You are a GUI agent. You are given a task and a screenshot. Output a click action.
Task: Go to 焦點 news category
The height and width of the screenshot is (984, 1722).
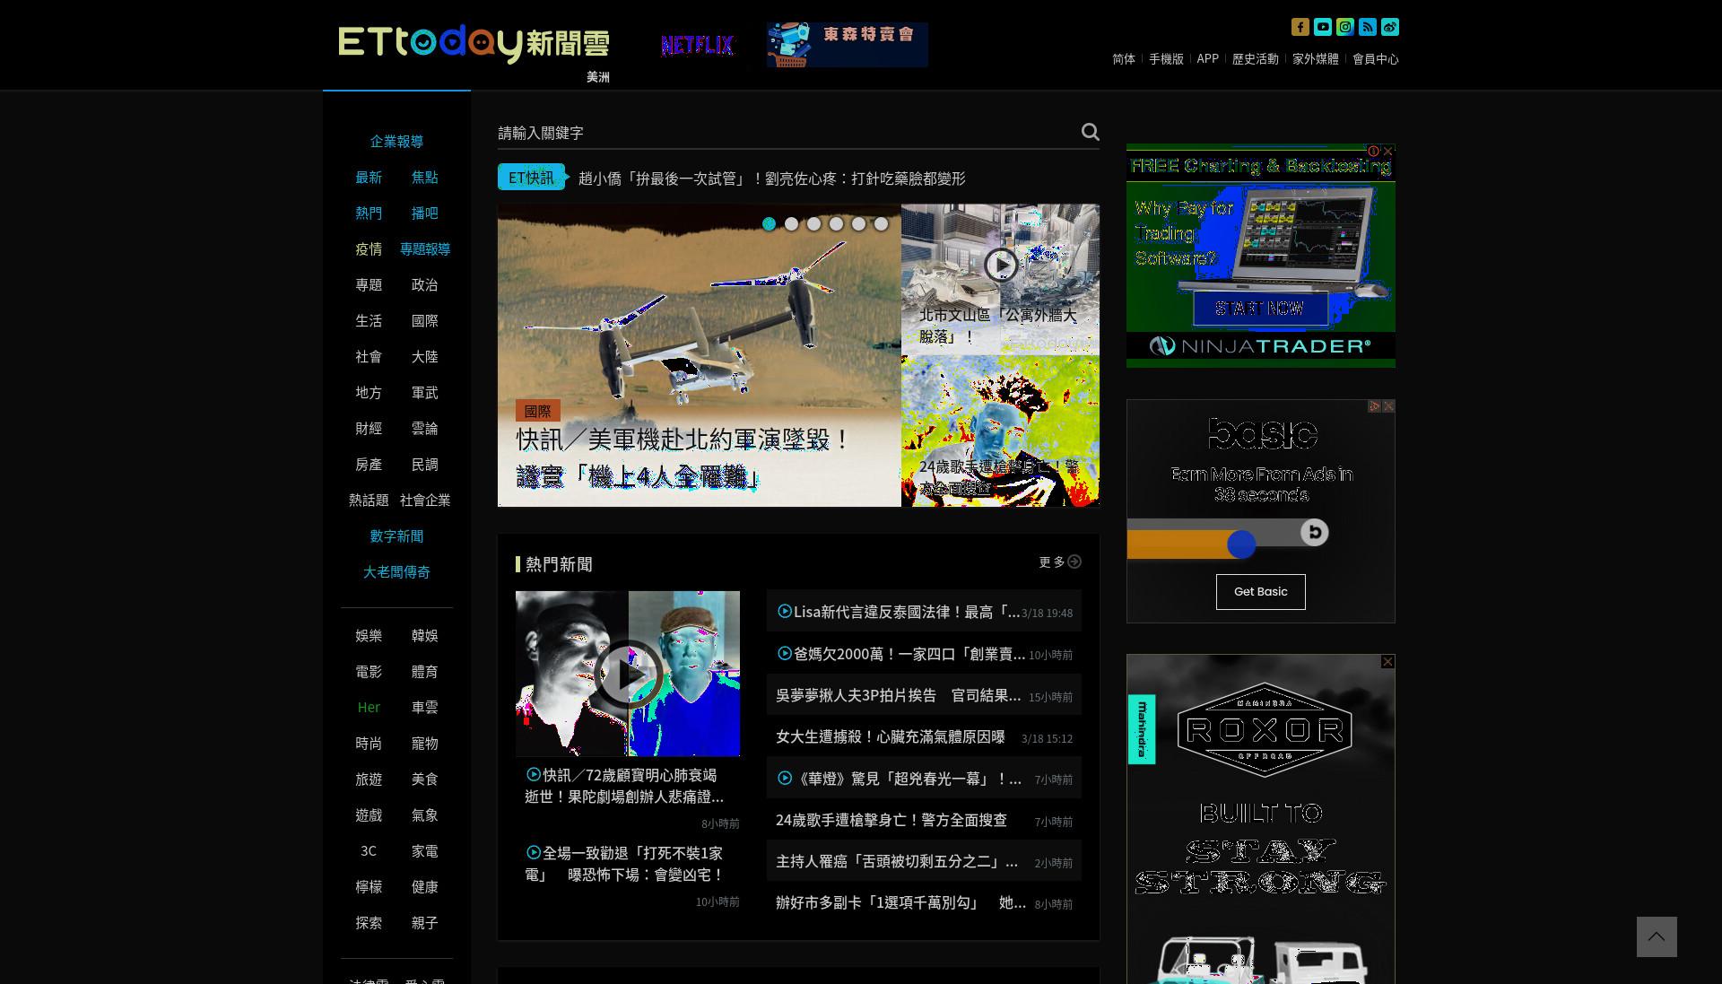(425, 178)
